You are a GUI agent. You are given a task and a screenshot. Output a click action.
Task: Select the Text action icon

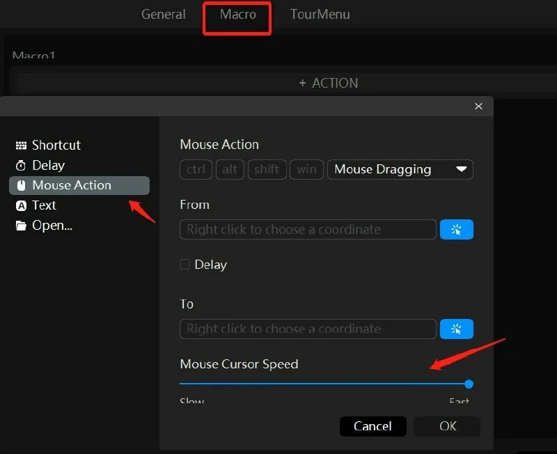click(22, 205)
